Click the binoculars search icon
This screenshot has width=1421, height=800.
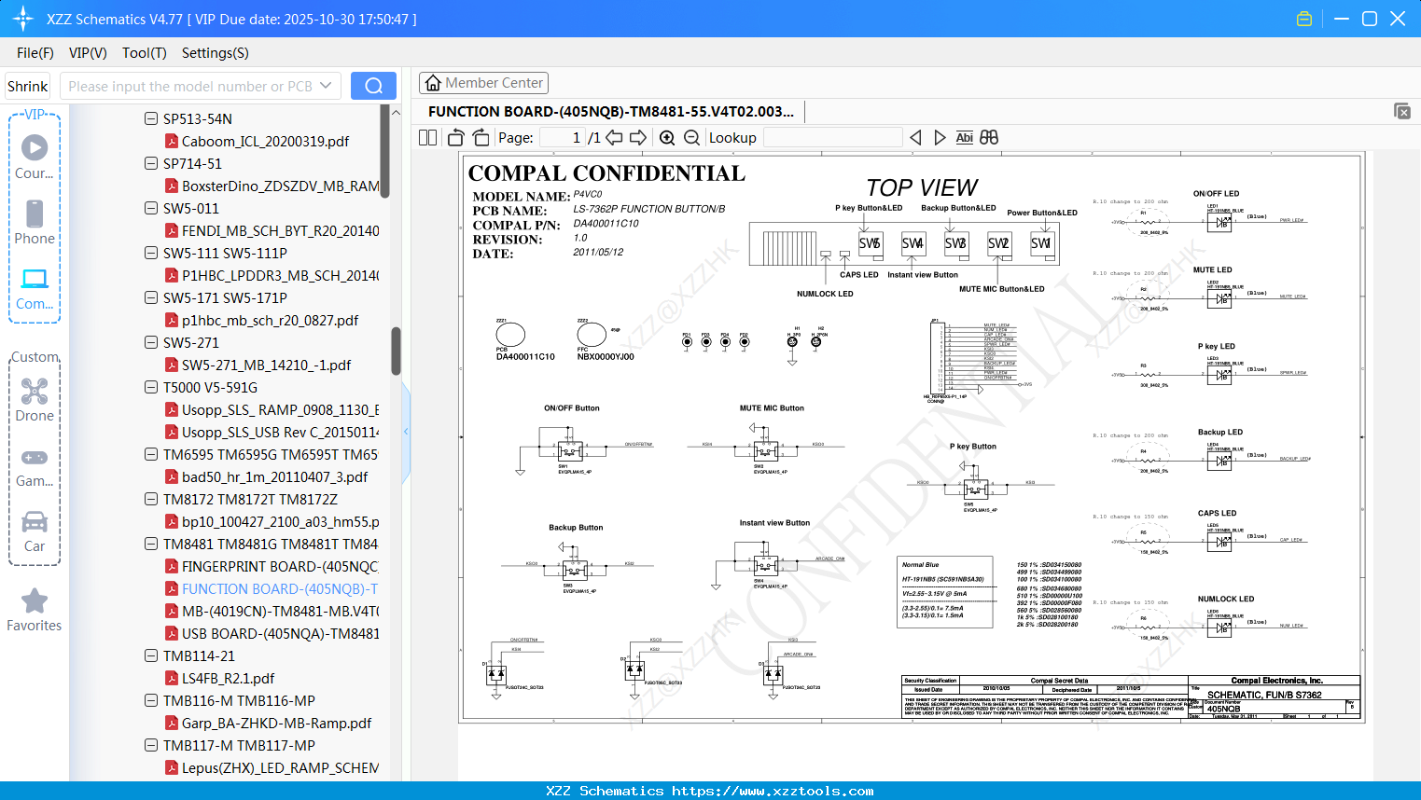(x=989, y=138)
